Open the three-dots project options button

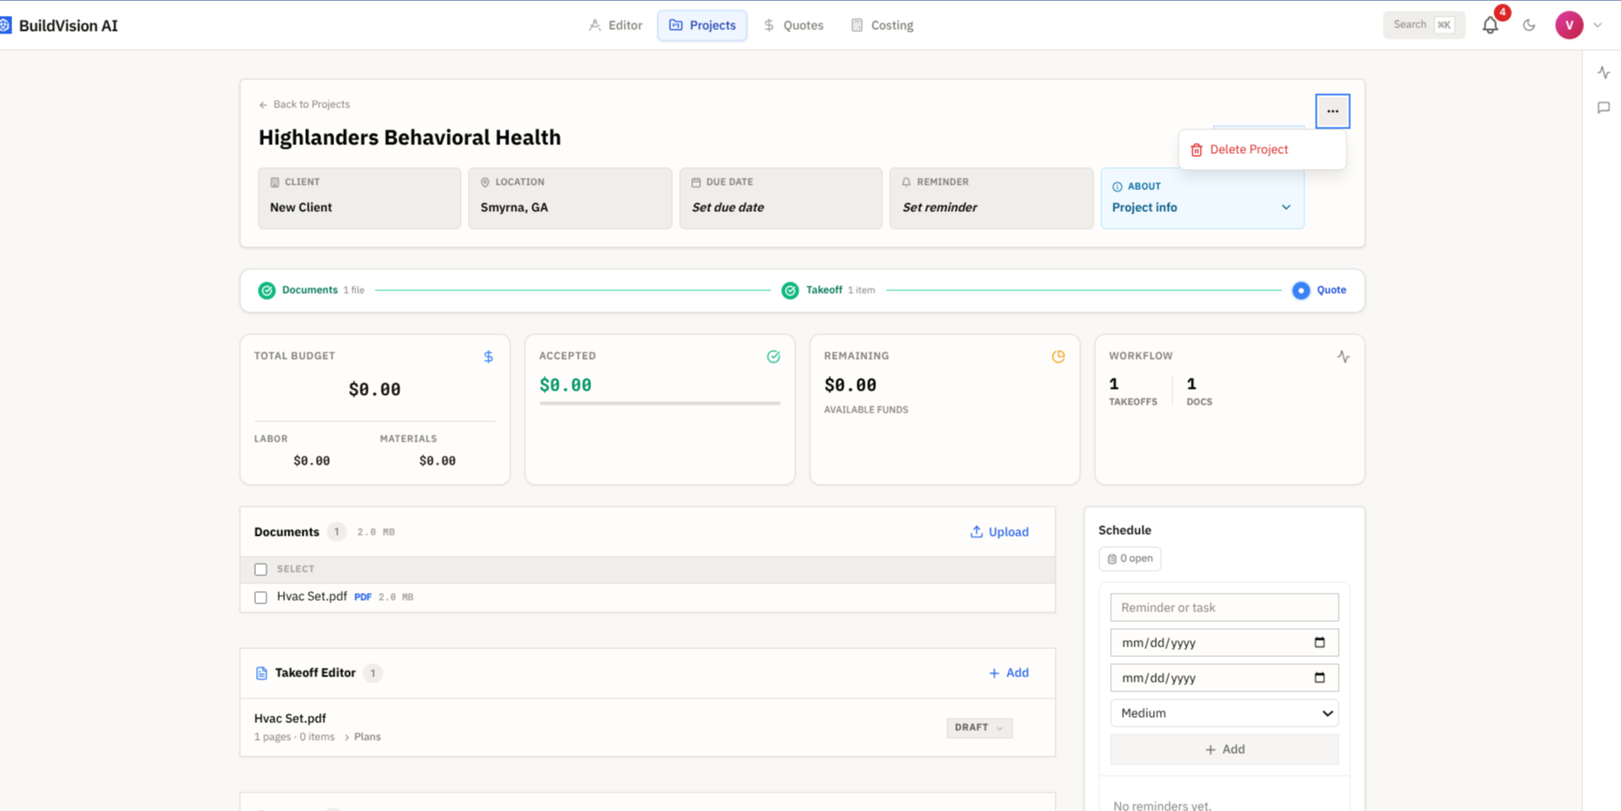pos(1333,111)
